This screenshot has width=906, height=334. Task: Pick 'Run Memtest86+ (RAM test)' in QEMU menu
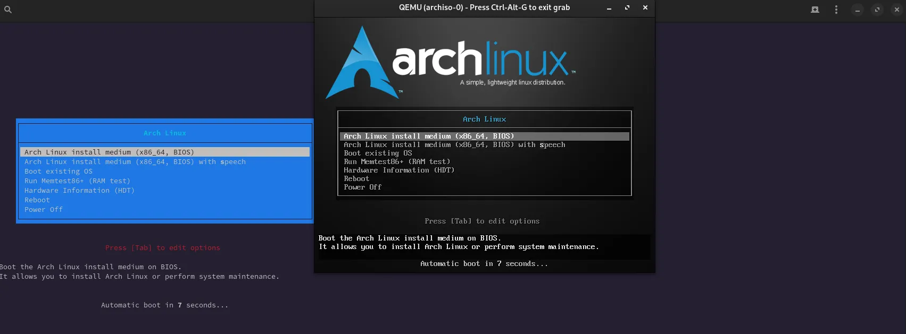397,161
